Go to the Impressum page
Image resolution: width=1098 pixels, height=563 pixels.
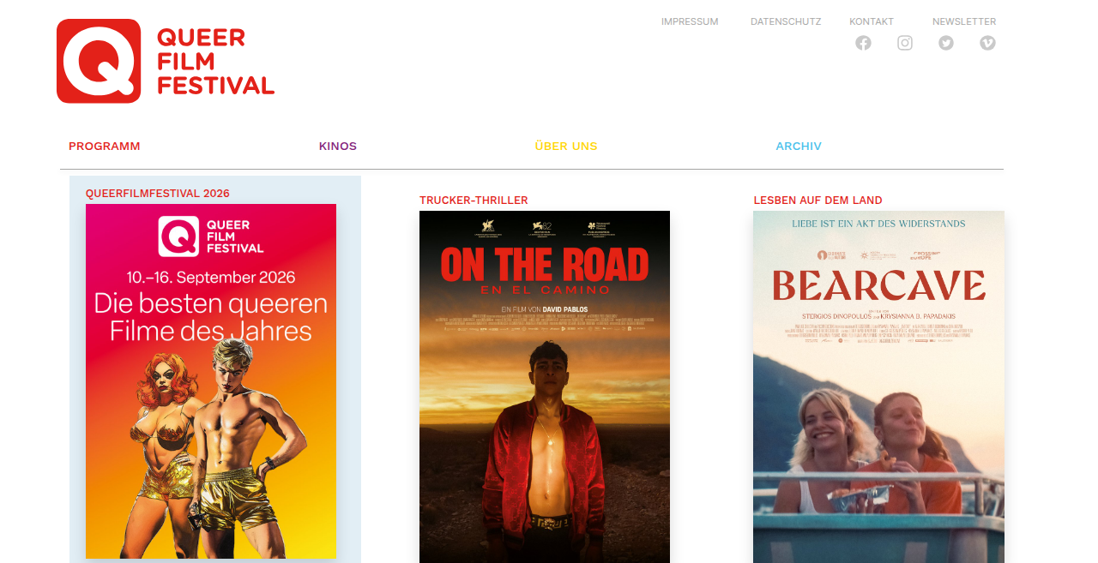pos(690,21)
